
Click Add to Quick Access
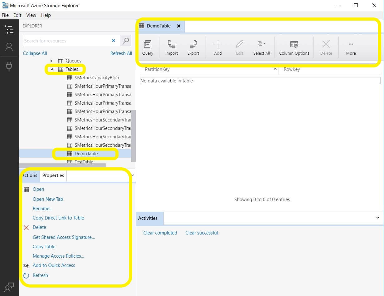click(54, 265)
